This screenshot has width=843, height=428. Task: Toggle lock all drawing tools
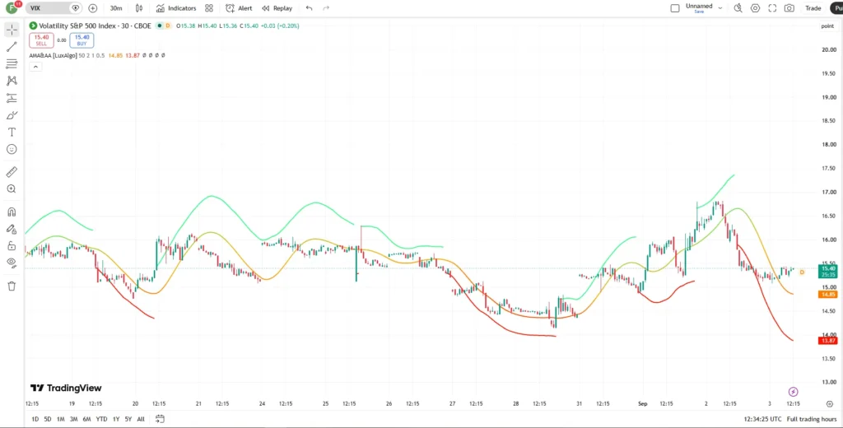[12, 246]
